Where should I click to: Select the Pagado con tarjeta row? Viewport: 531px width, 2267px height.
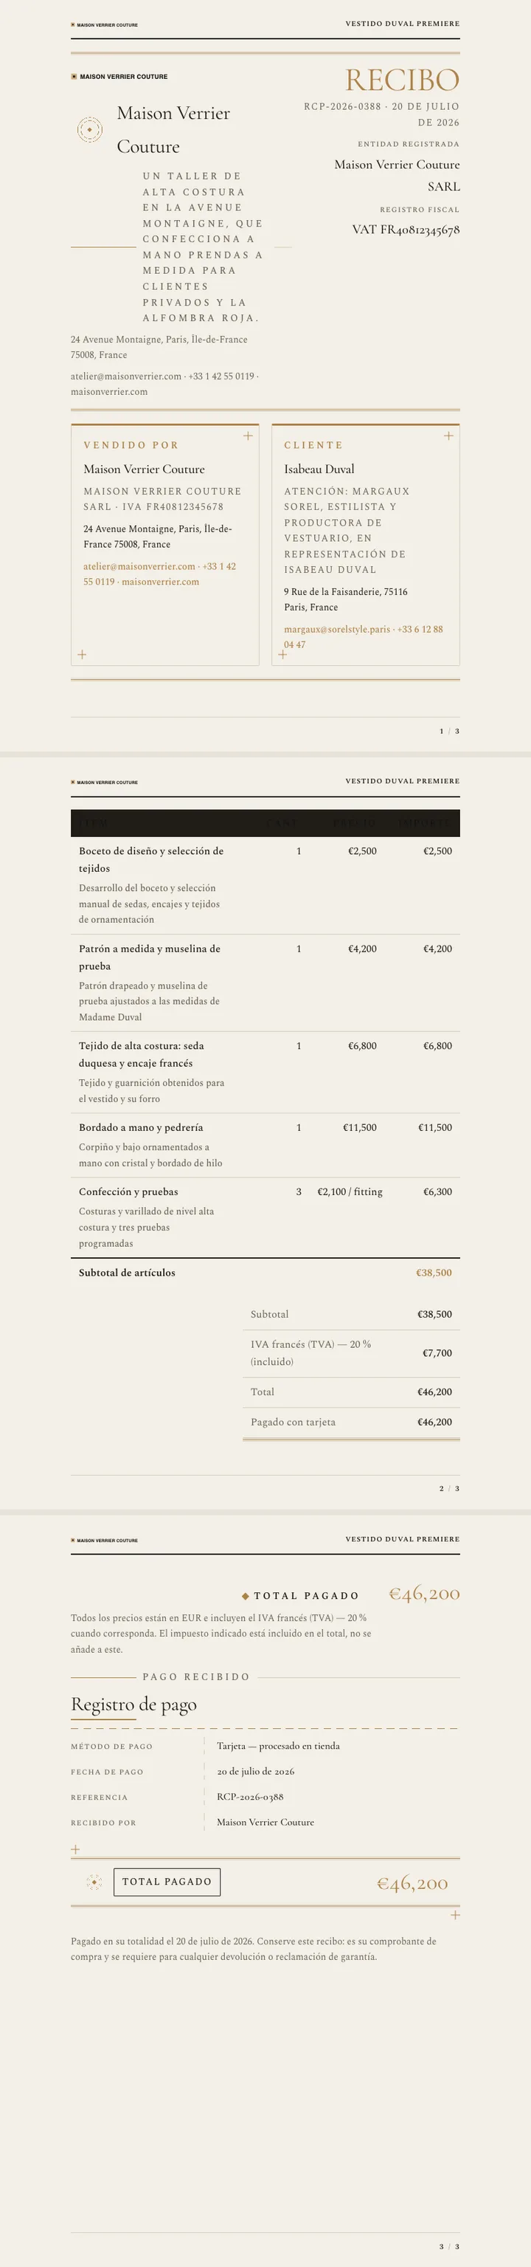coord(352,1423)
